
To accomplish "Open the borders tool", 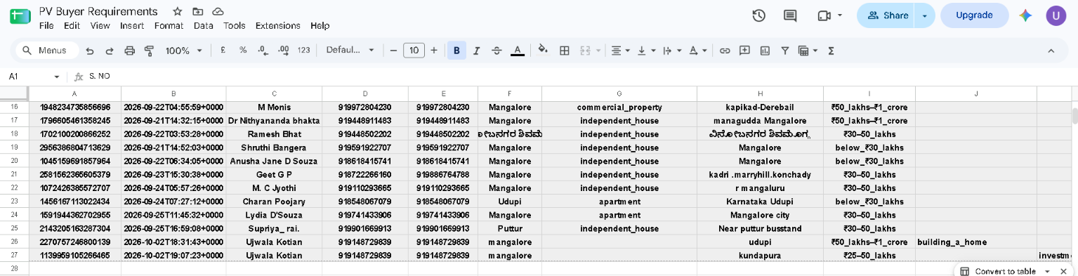I will (564, 51).
